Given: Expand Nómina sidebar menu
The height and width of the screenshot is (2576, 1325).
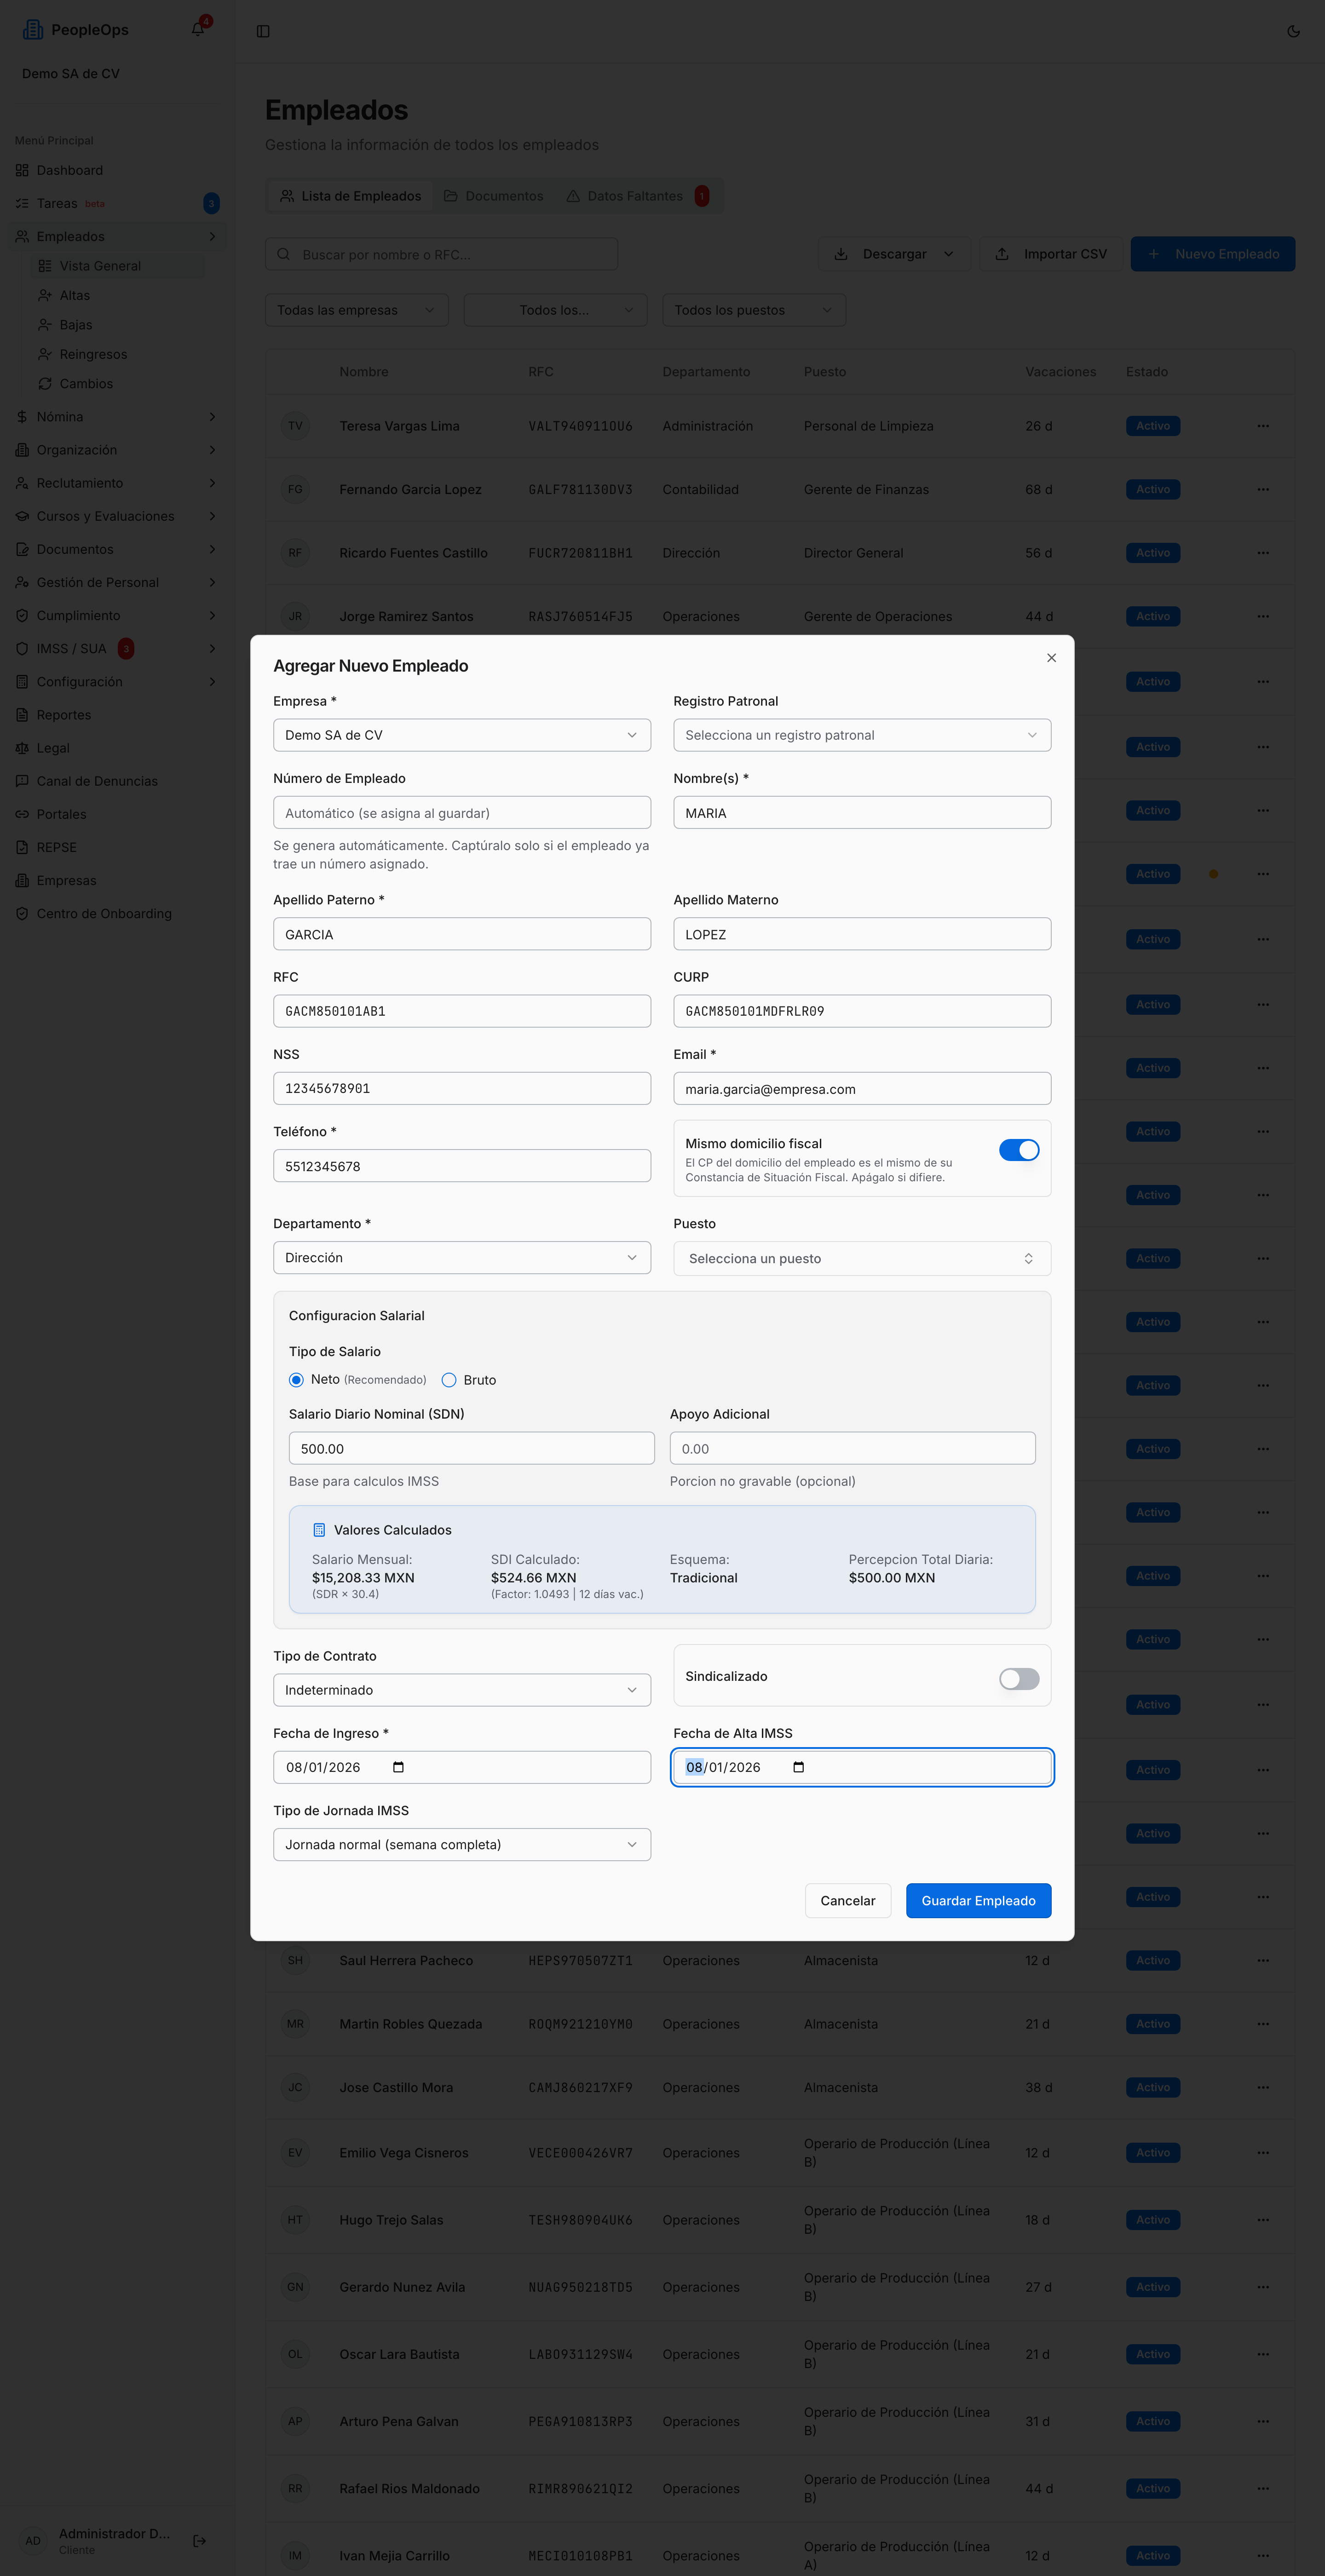Looking at the screenshot, I should coord(116,417).
